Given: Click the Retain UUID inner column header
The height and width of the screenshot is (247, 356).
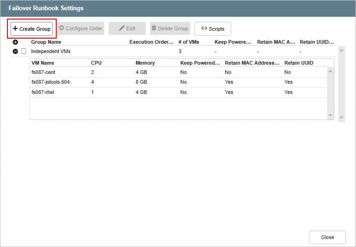Looking at the screenshot, I should (x=299, y=63).
